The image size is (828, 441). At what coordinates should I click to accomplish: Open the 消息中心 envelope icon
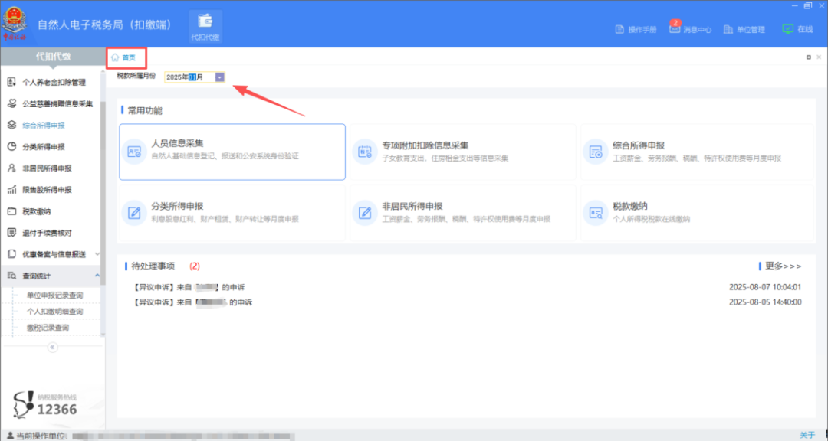[x=675, y=29]
